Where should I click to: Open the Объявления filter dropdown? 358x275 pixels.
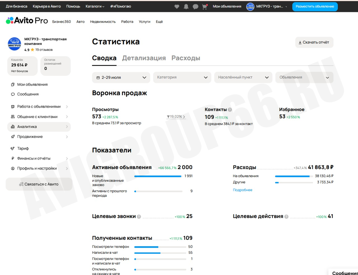(305, 77)
